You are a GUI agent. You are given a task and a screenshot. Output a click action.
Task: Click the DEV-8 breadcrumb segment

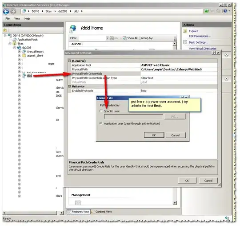36,11
